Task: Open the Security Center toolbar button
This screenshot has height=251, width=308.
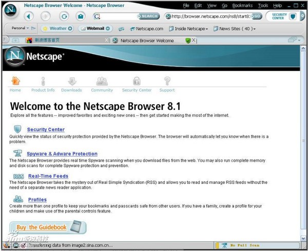Action: coord(283,16)
